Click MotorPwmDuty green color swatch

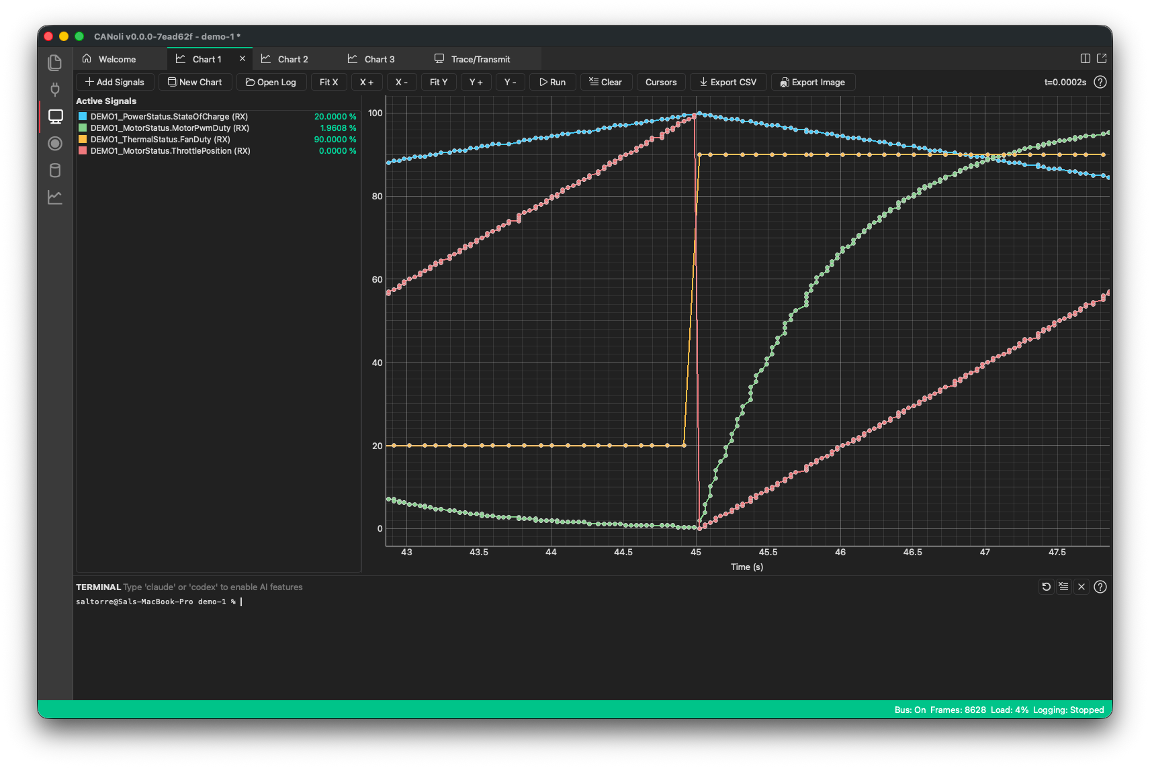point(83,128)
